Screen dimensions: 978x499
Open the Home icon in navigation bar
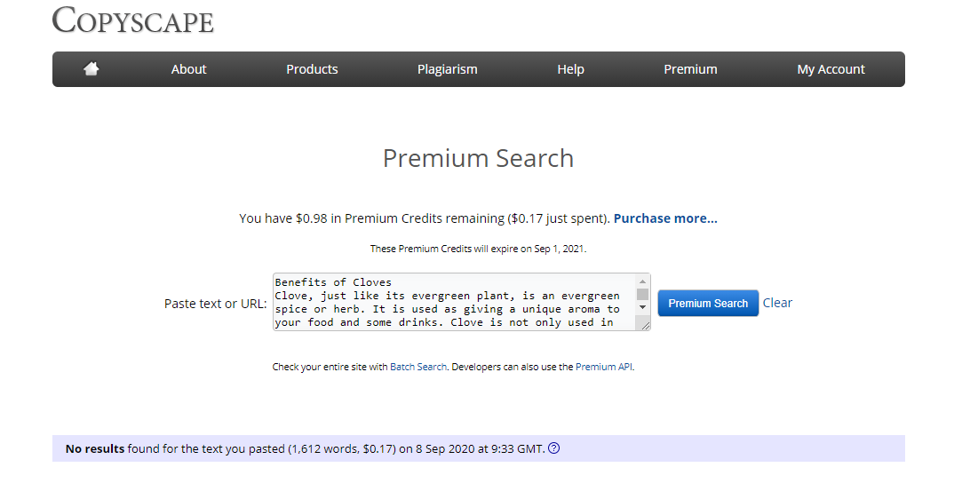pos(91,68)
